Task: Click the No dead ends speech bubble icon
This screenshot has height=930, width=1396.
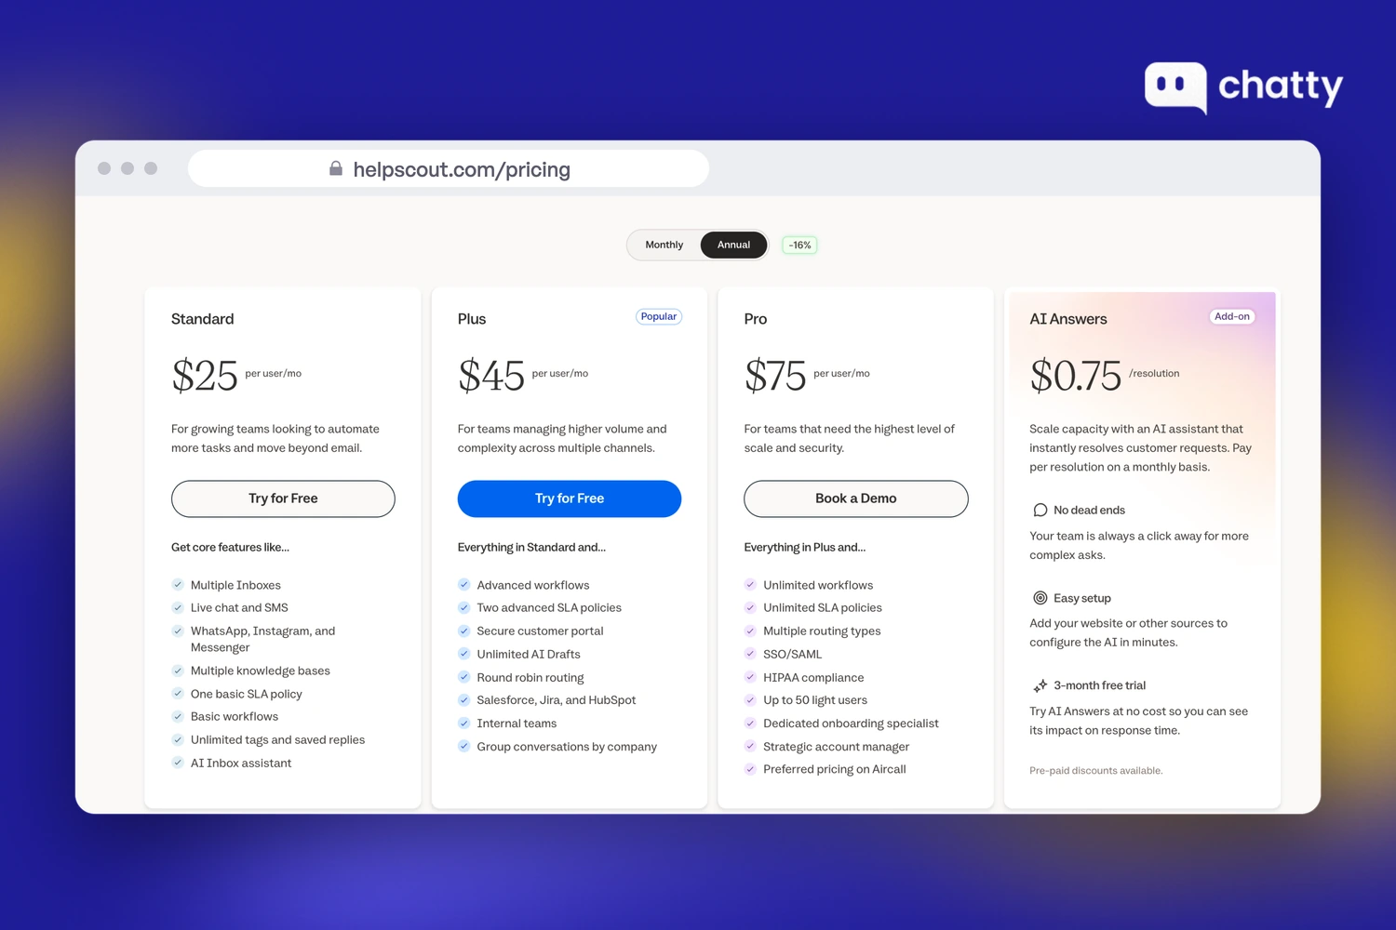Action: 1040,510
